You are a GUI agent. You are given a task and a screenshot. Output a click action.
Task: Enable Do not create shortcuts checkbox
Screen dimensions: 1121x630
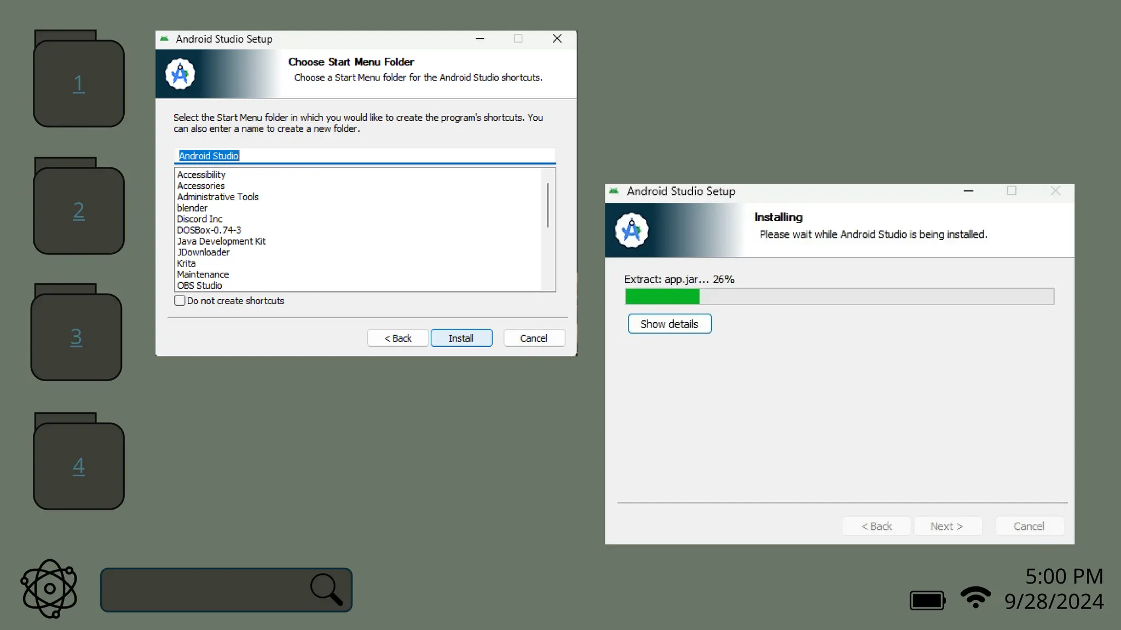(x=180, y=300)
